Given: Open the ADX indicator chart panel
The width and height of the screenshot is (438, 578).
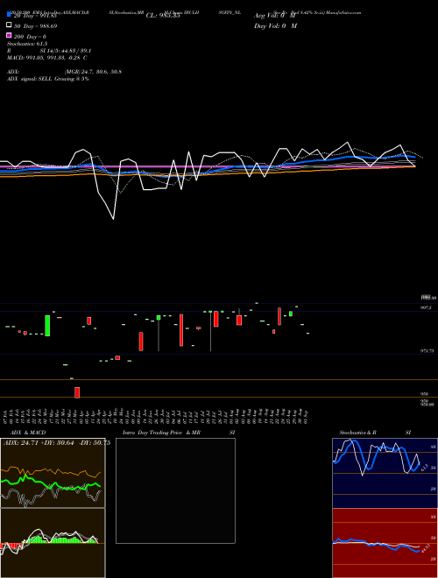Looking at the screenshot, I should pyautogui.click(x=53, y=473).
